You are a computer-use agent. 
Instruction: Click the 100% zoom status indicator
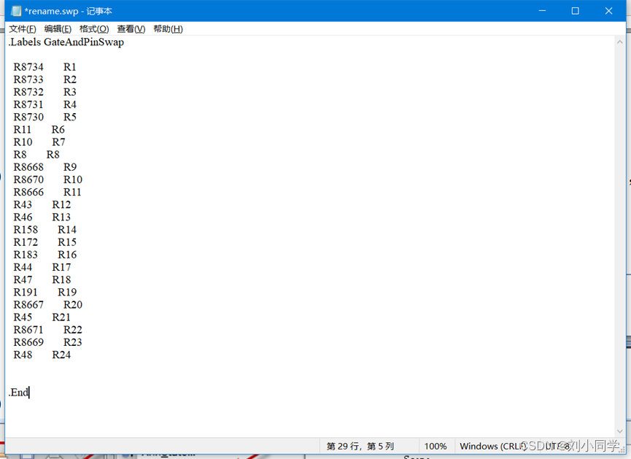tap(435, 446)
